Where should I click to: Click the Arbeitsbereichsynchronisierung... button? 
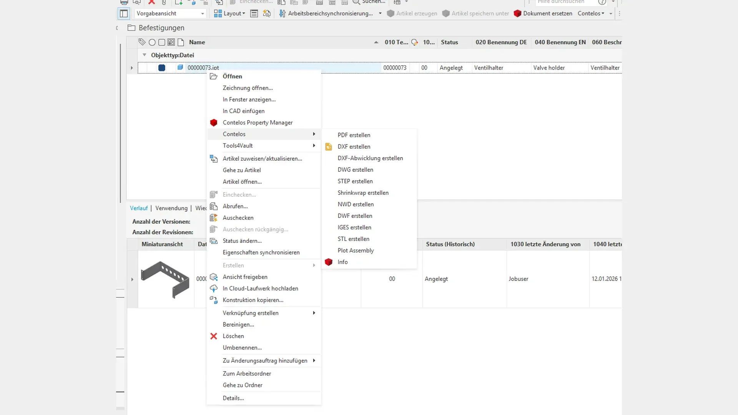(x=326, y=13)
